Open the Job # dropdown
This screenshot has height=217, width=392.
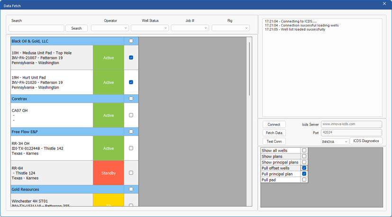pos(190,28)
